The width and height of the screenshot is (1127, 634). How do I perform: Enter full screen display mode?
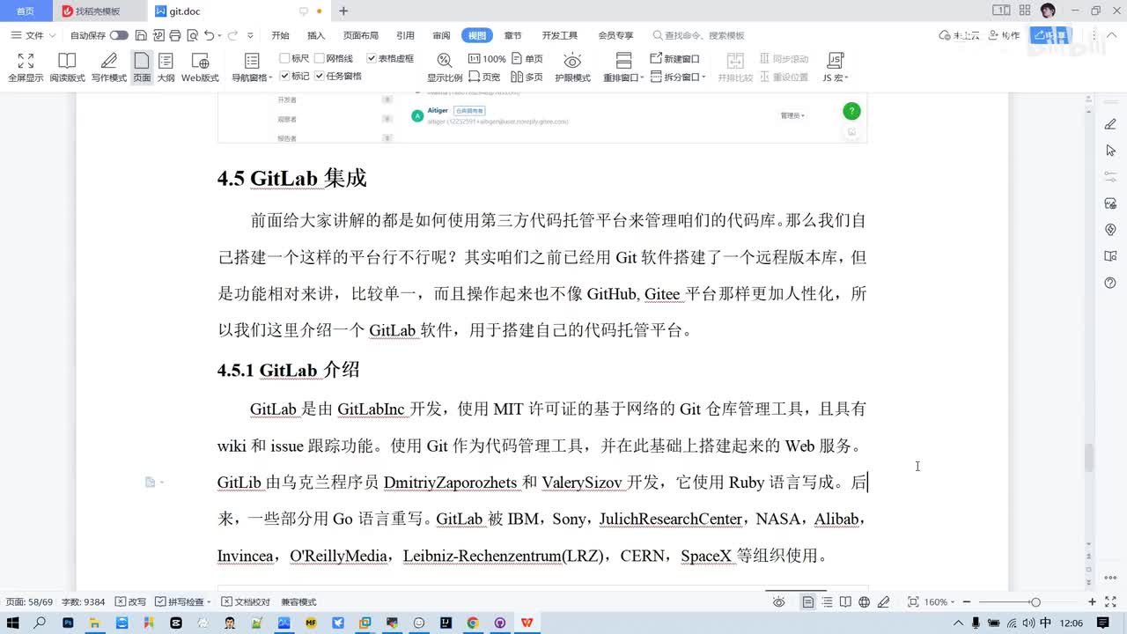coord(26,67)
